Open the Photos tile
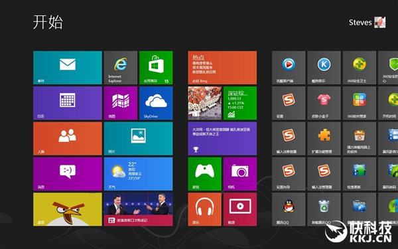 pos(139,139)
